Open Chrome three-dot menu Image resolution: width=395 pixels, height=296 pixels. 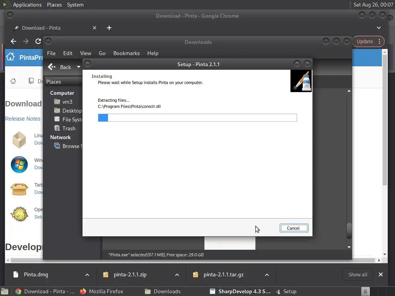(380, 41)
